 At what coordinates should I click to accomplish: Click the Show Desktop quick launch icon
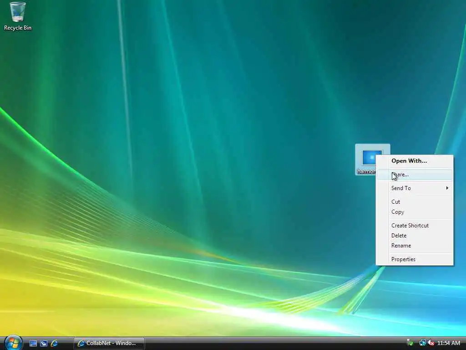click(x=33, y=343)
